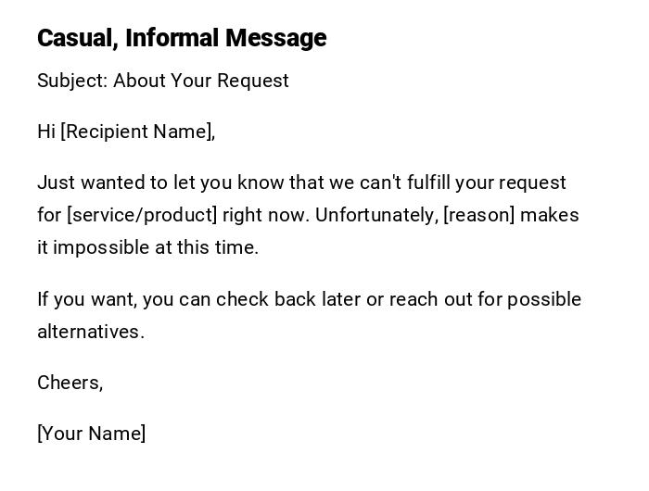Click the [Your Name] signature placeholder
Screen dimensions: 649x491
(x=91, y=434)
